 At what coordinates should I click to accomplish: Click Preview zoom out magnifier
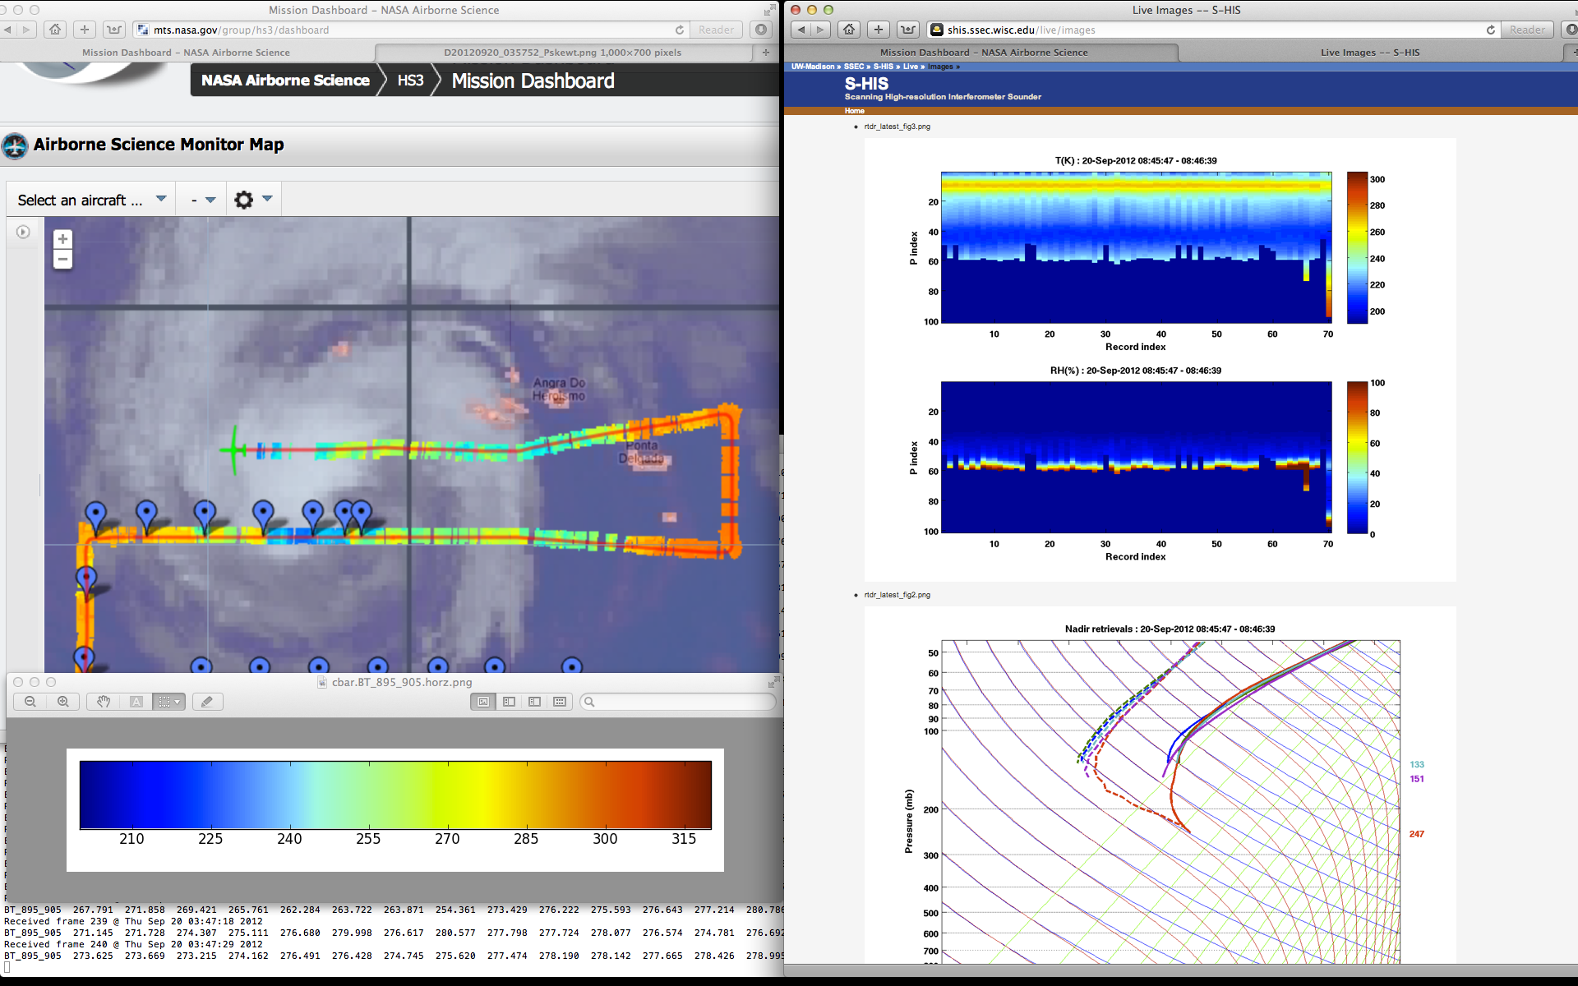pos(30,702)
